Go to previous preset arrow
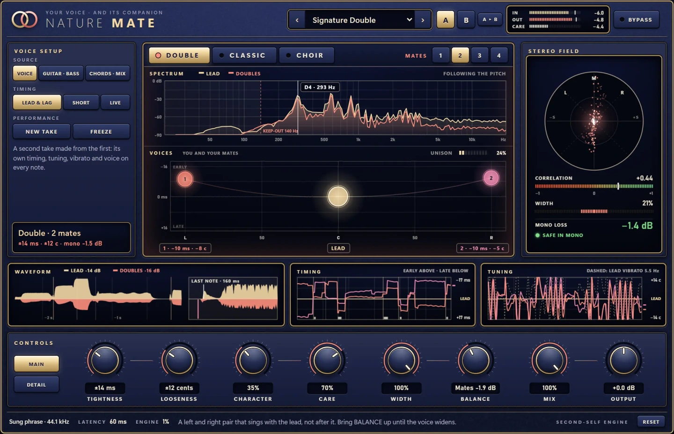This screenshot has width=674, height=434. coord(297,20)
